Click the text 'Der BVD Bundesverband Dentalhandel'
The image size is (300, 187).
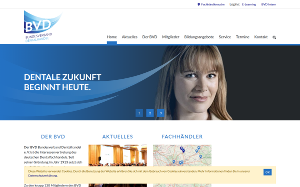pyautogui.click(x=52, y=147)
